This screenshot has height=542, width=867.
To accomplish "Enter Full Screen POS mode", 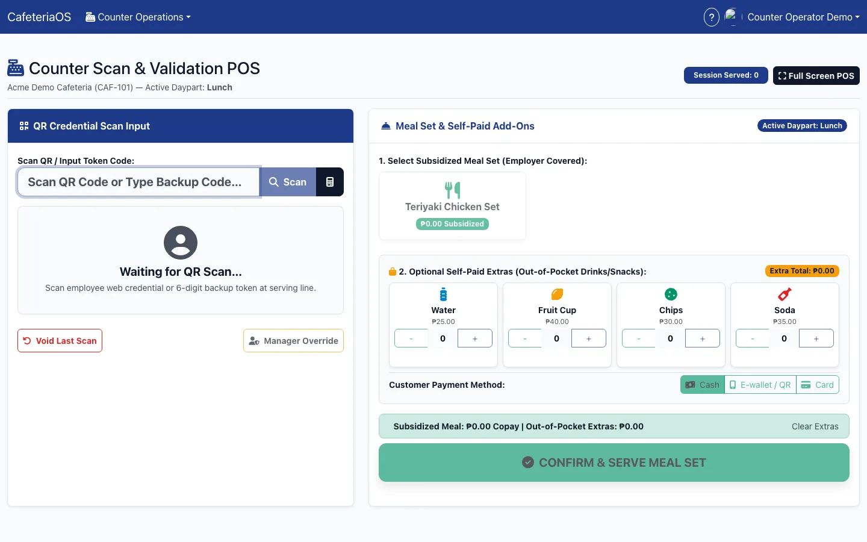I will click(816, 76).
